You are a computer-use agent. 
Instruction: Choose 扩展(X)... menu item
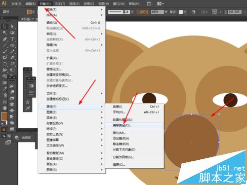click(72, 58)
